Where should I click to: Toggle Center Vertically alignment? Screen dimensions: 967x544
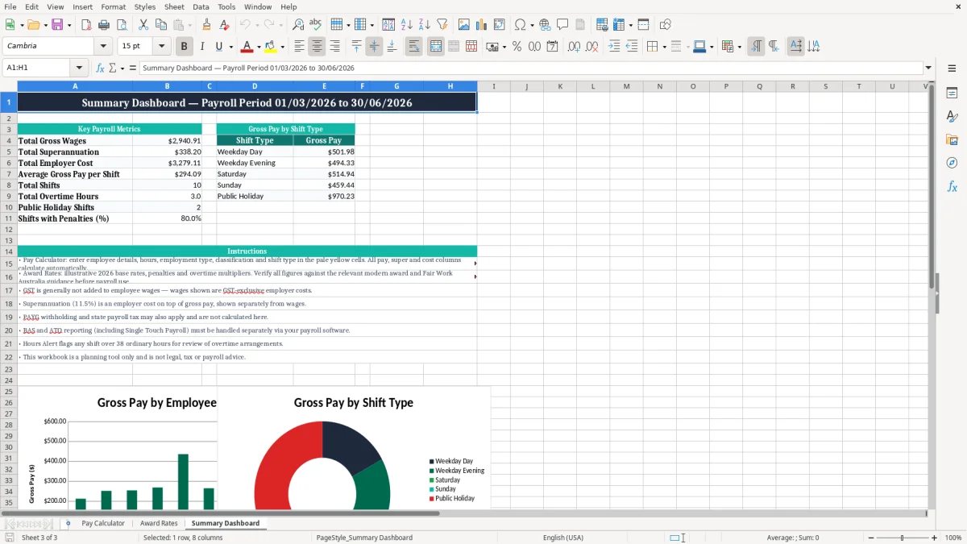[x=374, y=47]
